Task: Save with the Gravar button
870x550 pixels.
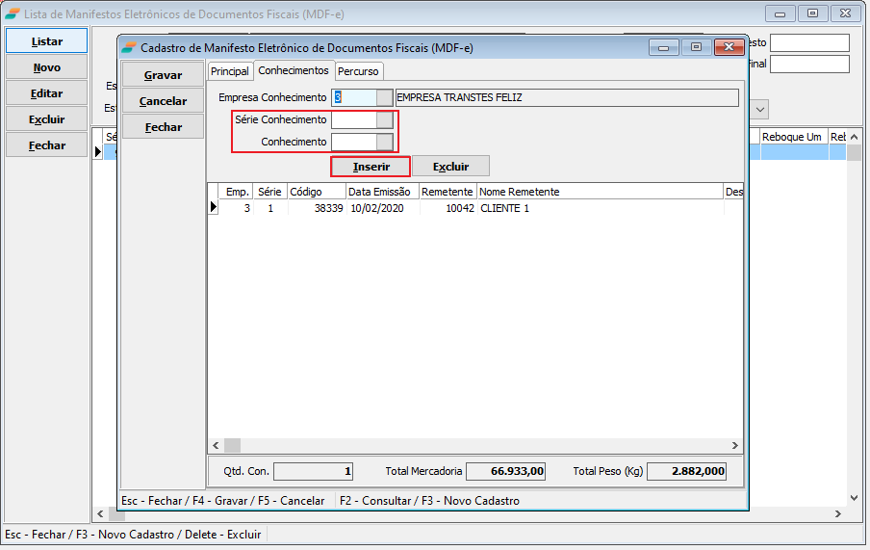Action: (163, 75)
